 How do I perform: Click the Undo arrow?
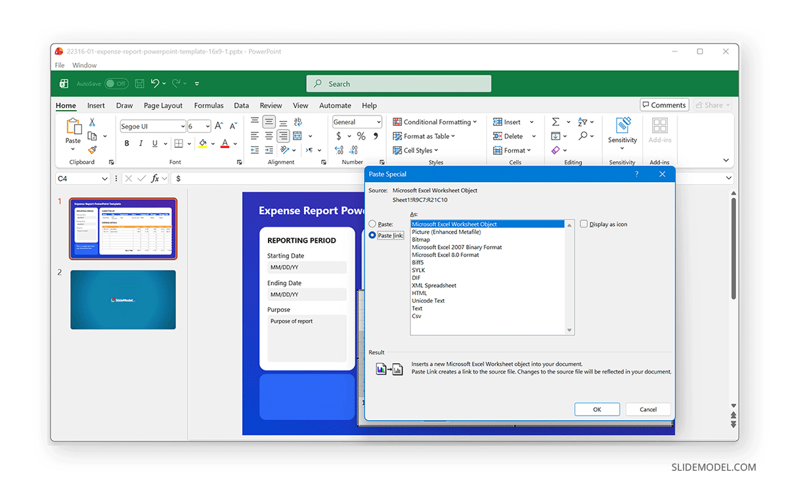point(155,83)
